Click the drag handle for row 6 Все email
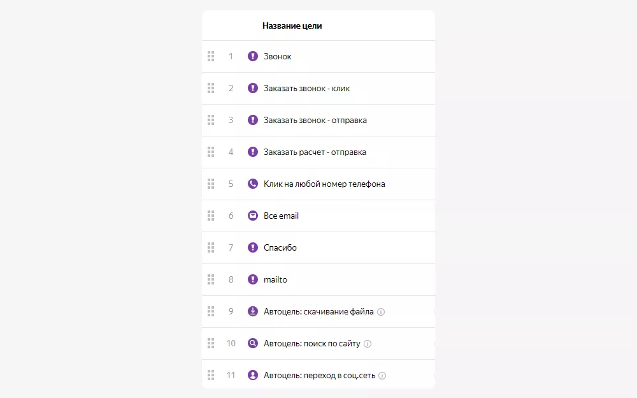637x398 pixels. pos(211,216)
